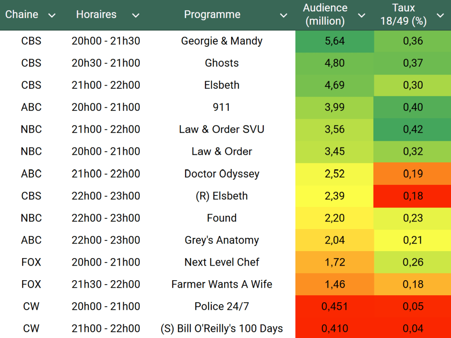Open the Programme column dropdown arrow
The width and height of the screenshot is (451, 338).
pyautogui.click(x=283, y=16)
